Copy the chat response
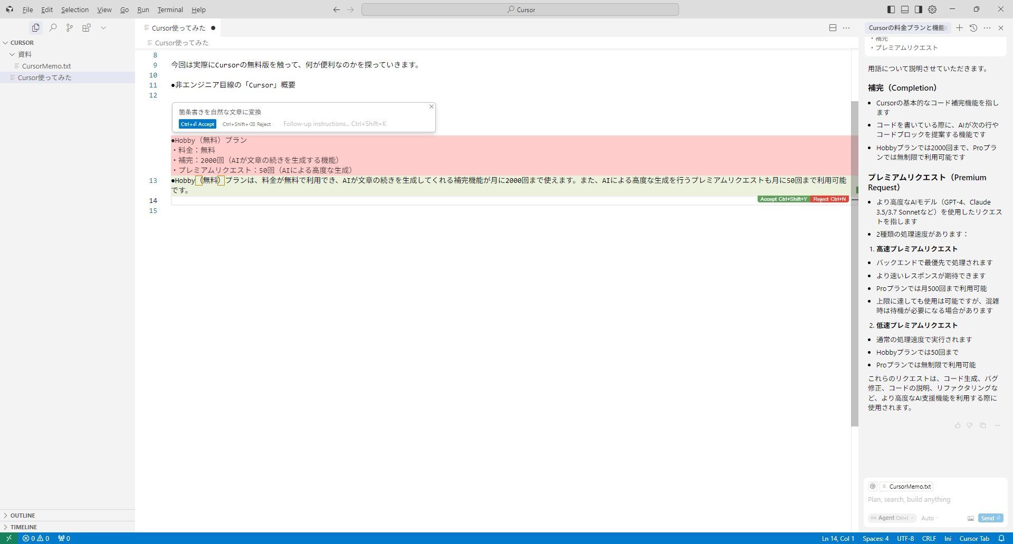The height and width of the screenshot is (544, 1013). (982, 425)
